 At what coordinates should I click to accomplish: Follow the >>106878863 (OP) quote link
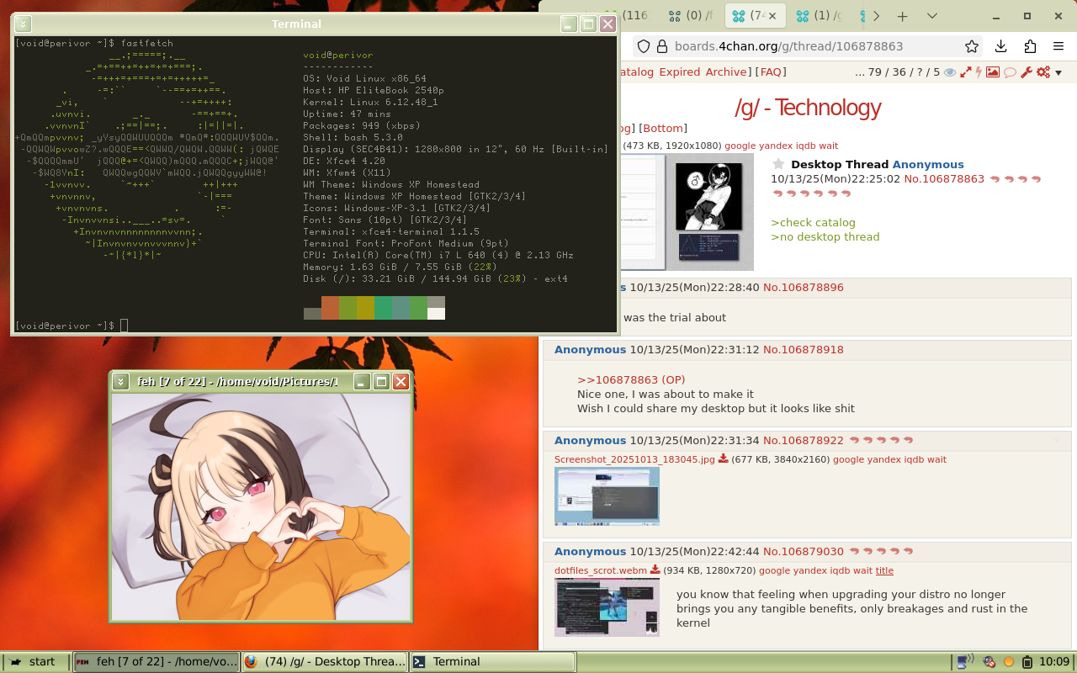631,380
